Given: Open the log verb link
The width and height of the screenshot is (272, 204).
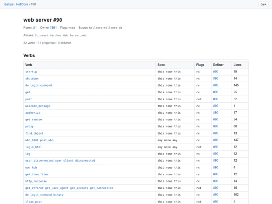Looking at the screenshot, I should [x=28, y=154].
